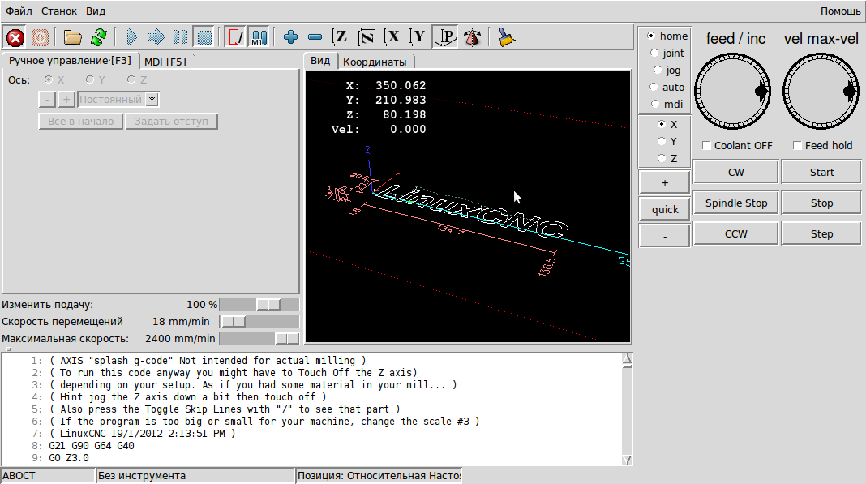The height and width of the screenshot is (484, 866).
Task: Open the Вид menu
Action: click(x=96, y=11)
